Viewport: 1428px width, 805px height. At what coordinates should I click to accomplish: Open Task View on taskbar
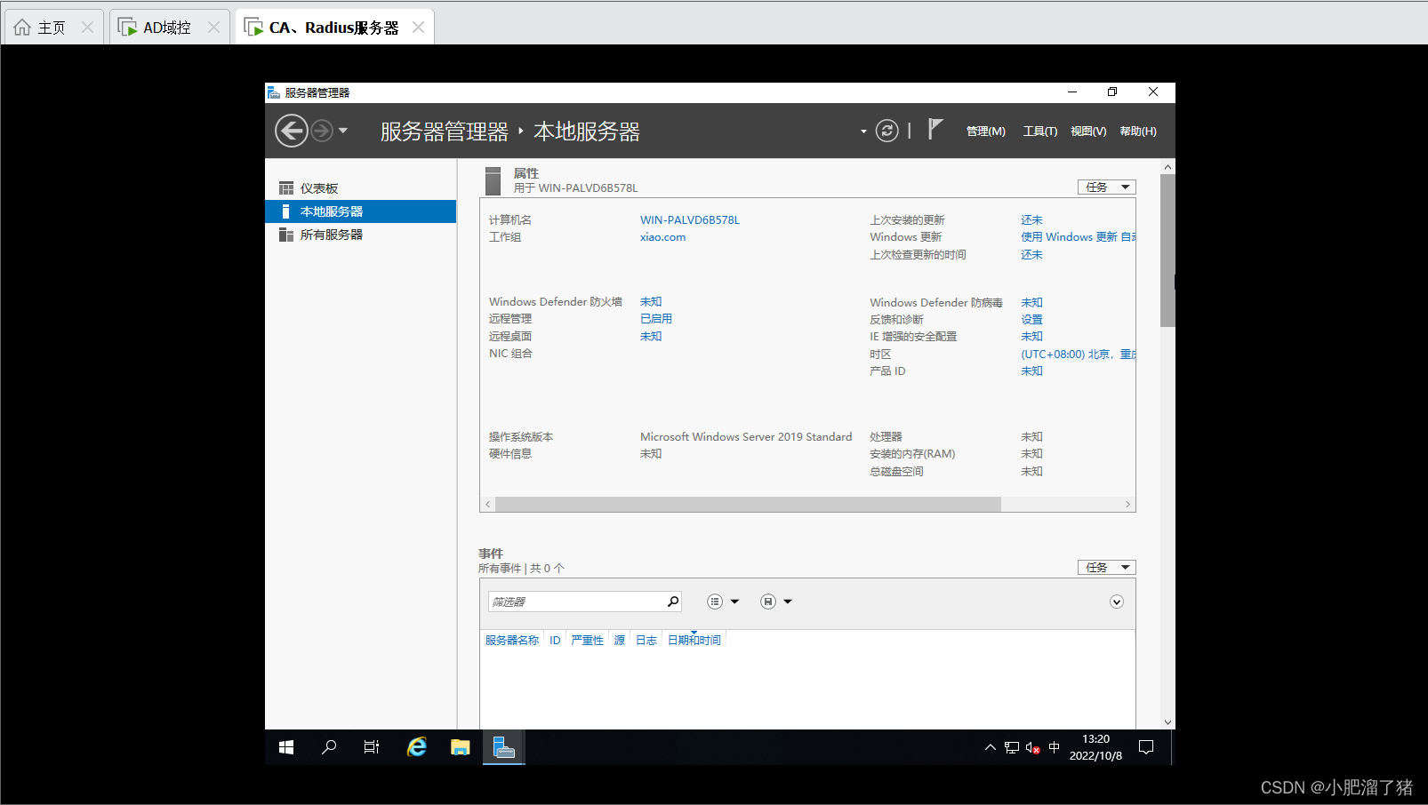coord(372,747)
